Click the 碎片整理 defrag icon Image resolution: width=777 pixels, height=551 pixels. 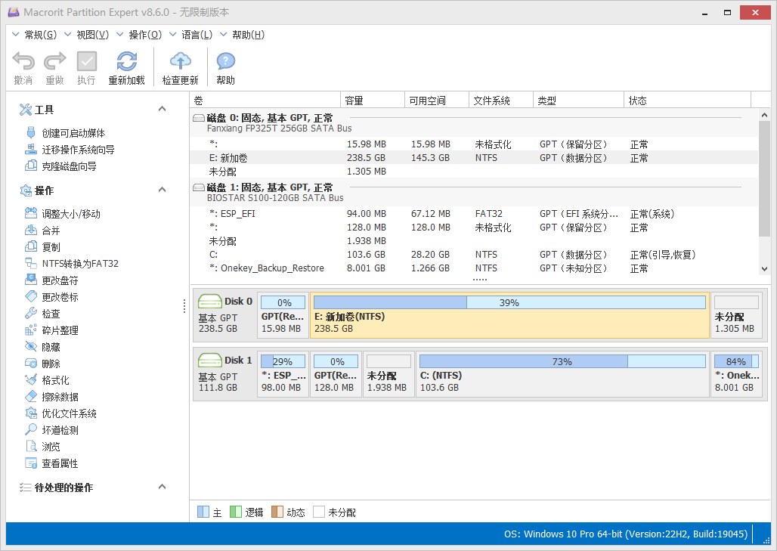click(x=31, y=330)
